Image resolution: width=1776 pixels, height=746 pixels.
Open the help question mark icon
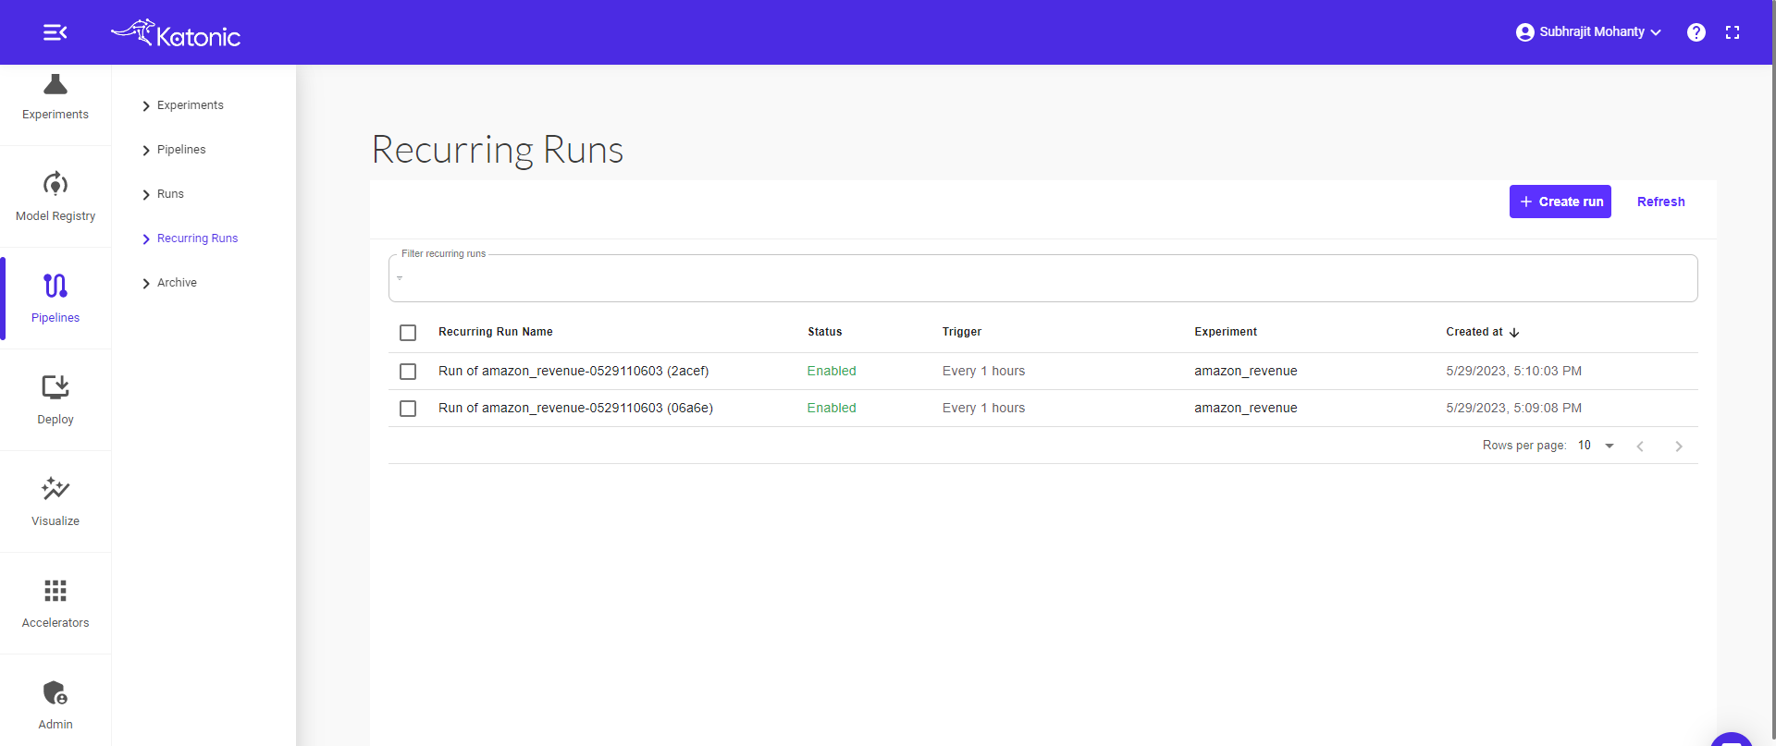1696,32
